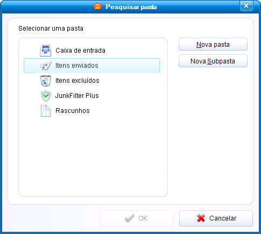Pick the JunkFilter Plus folder name
This screenshot has height=234, width=261.
pos(77,96)
